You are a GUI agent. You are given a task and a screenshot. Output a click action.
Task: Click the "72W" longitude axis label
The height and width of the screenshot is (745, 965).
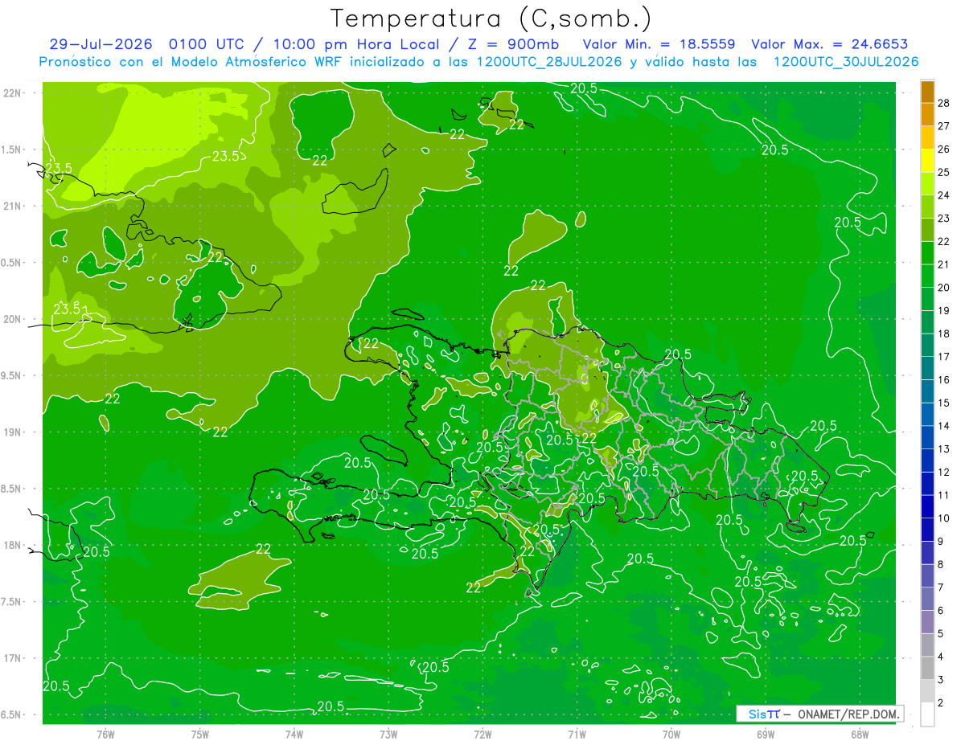[482, 735]
